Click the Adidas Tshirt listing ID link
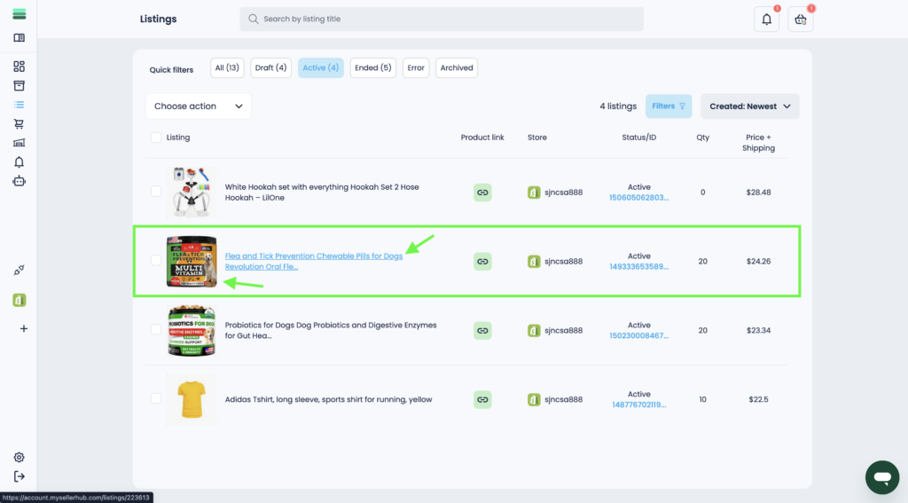Viewport: 908px width, 503px height. tap(638, 405)
